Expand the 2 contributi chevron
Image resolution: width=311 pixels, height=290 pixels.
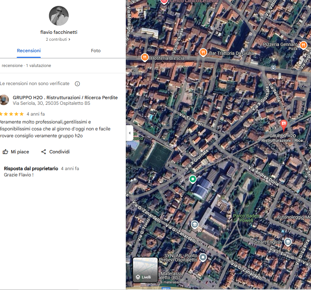tap(69, 39)
